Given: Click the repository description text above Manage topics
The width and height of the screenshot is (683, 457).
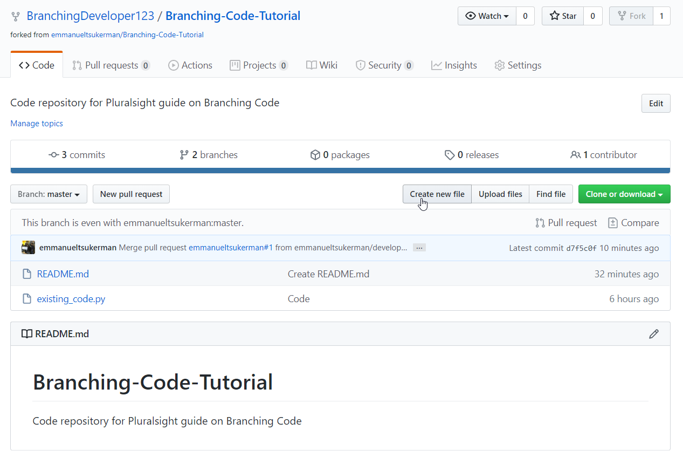Looking at the screenshot, I should [x=145, y=103].
